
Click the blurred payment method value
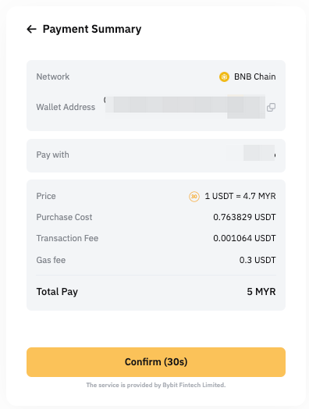coord(259,153)
